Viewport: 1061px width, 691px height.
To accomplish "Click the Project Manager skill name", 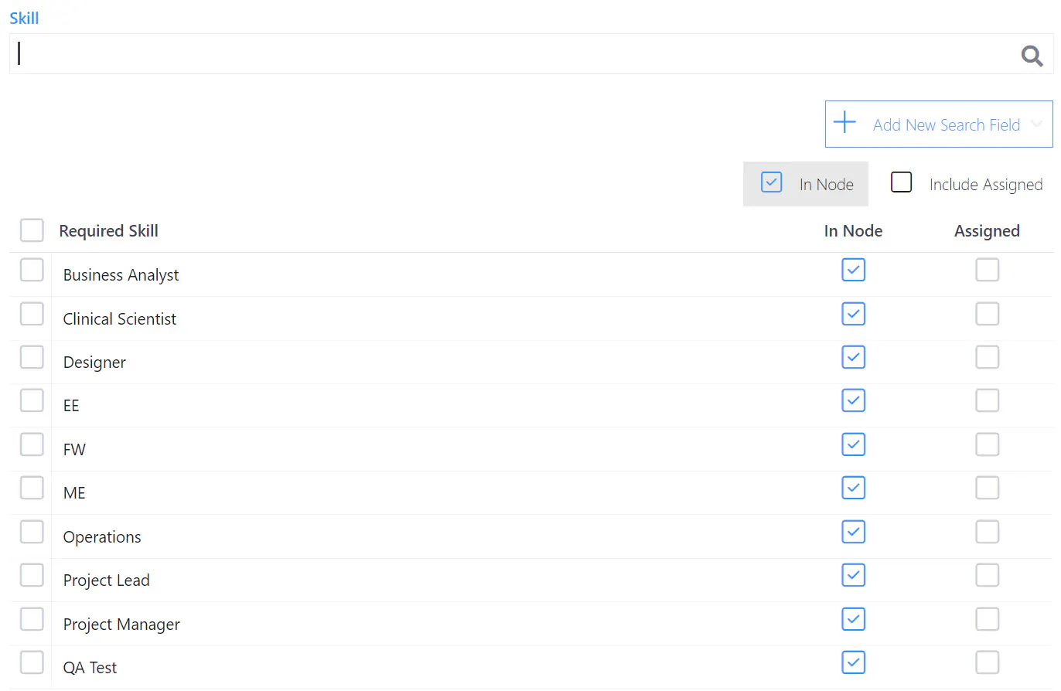I will coord(121,624).
